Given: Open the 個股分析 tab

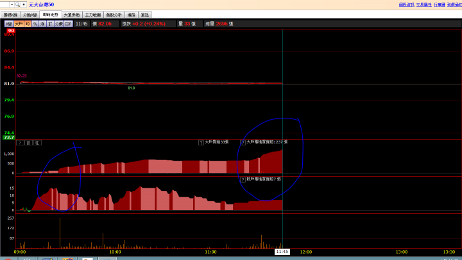Looking at the screenshot, I should point(114,15).
